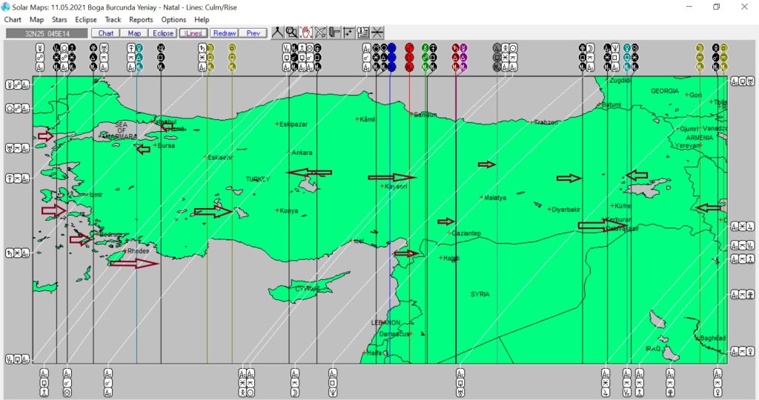Click the flag-shaped toolbar icon

coord(334,33)
